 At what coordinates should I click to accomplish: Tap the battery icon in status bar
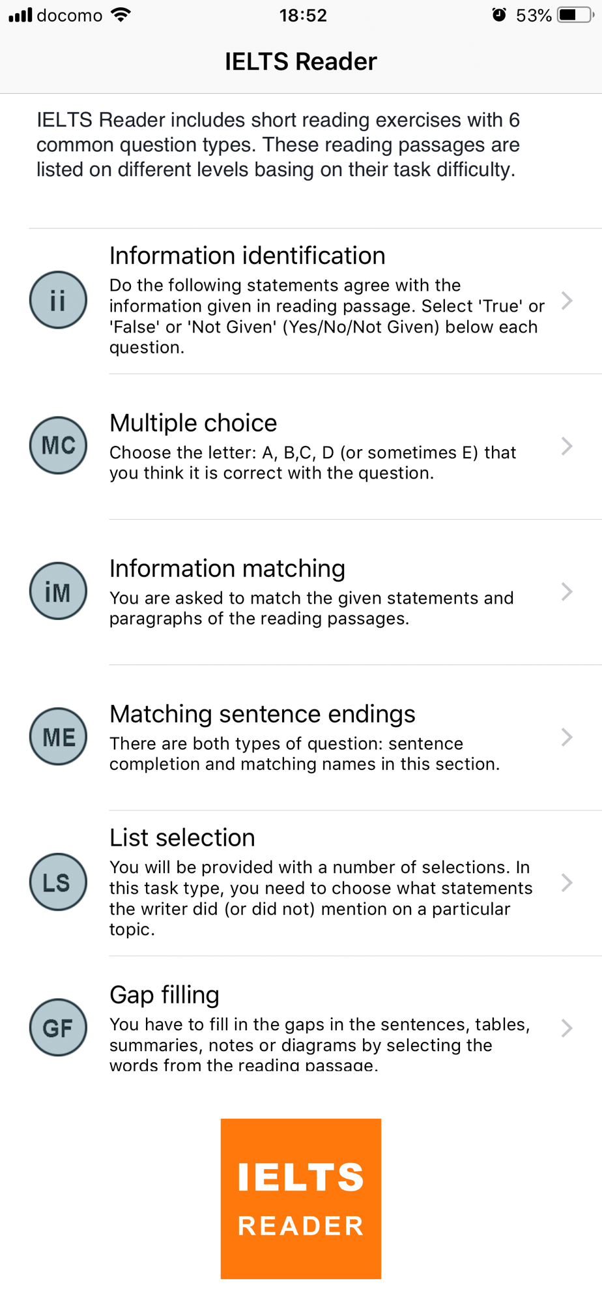[575, 15]
